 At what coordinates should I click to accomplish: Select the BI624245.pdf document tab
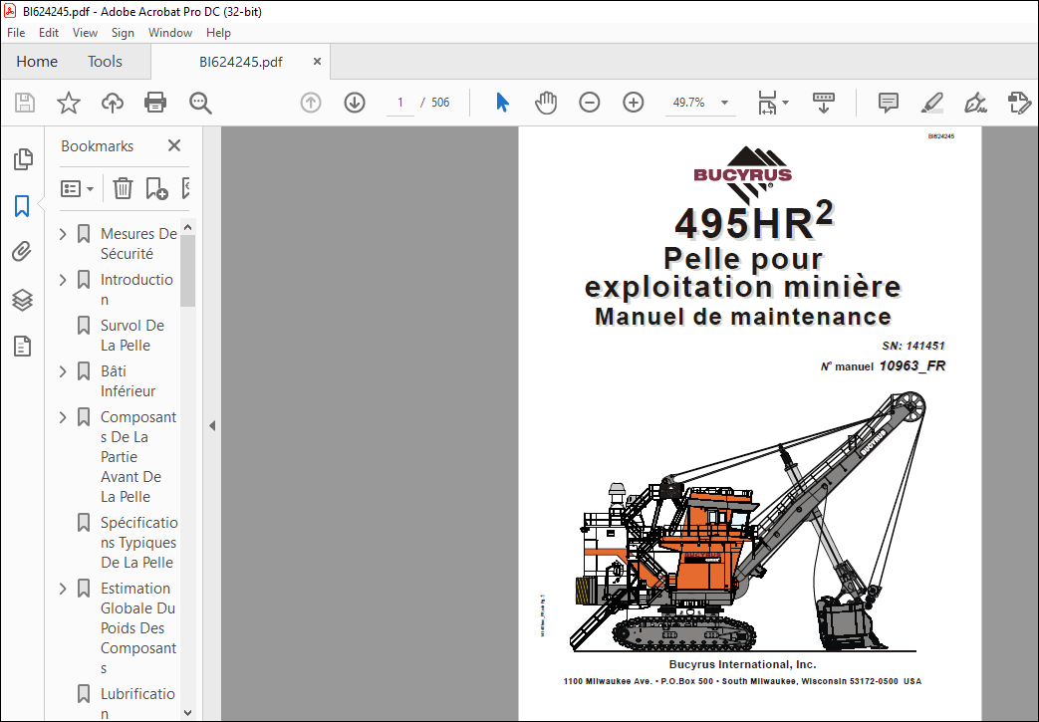coord(240,62)
